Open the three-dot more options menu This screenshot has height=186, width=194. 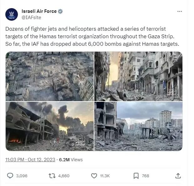tap(180, 11)
